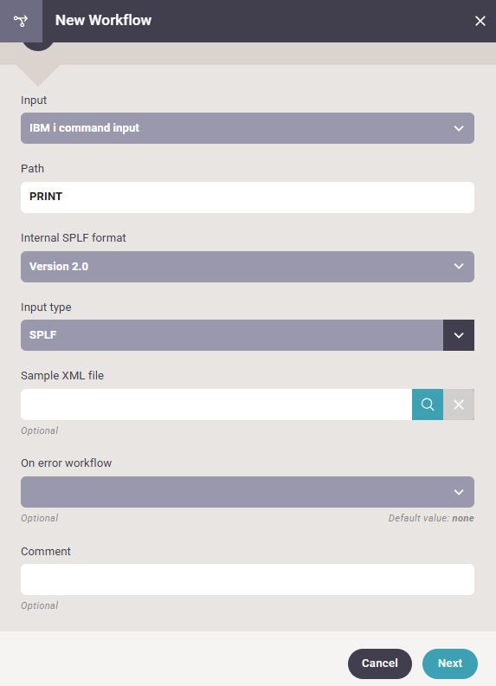Click into the Comment text field
This screenshot has height=686, width=496.
248,579
